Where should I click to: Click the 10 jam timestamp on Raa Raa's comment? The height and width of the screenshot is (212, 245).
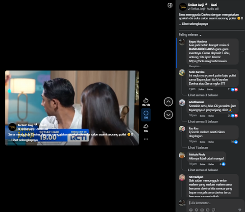coord(193,141)
